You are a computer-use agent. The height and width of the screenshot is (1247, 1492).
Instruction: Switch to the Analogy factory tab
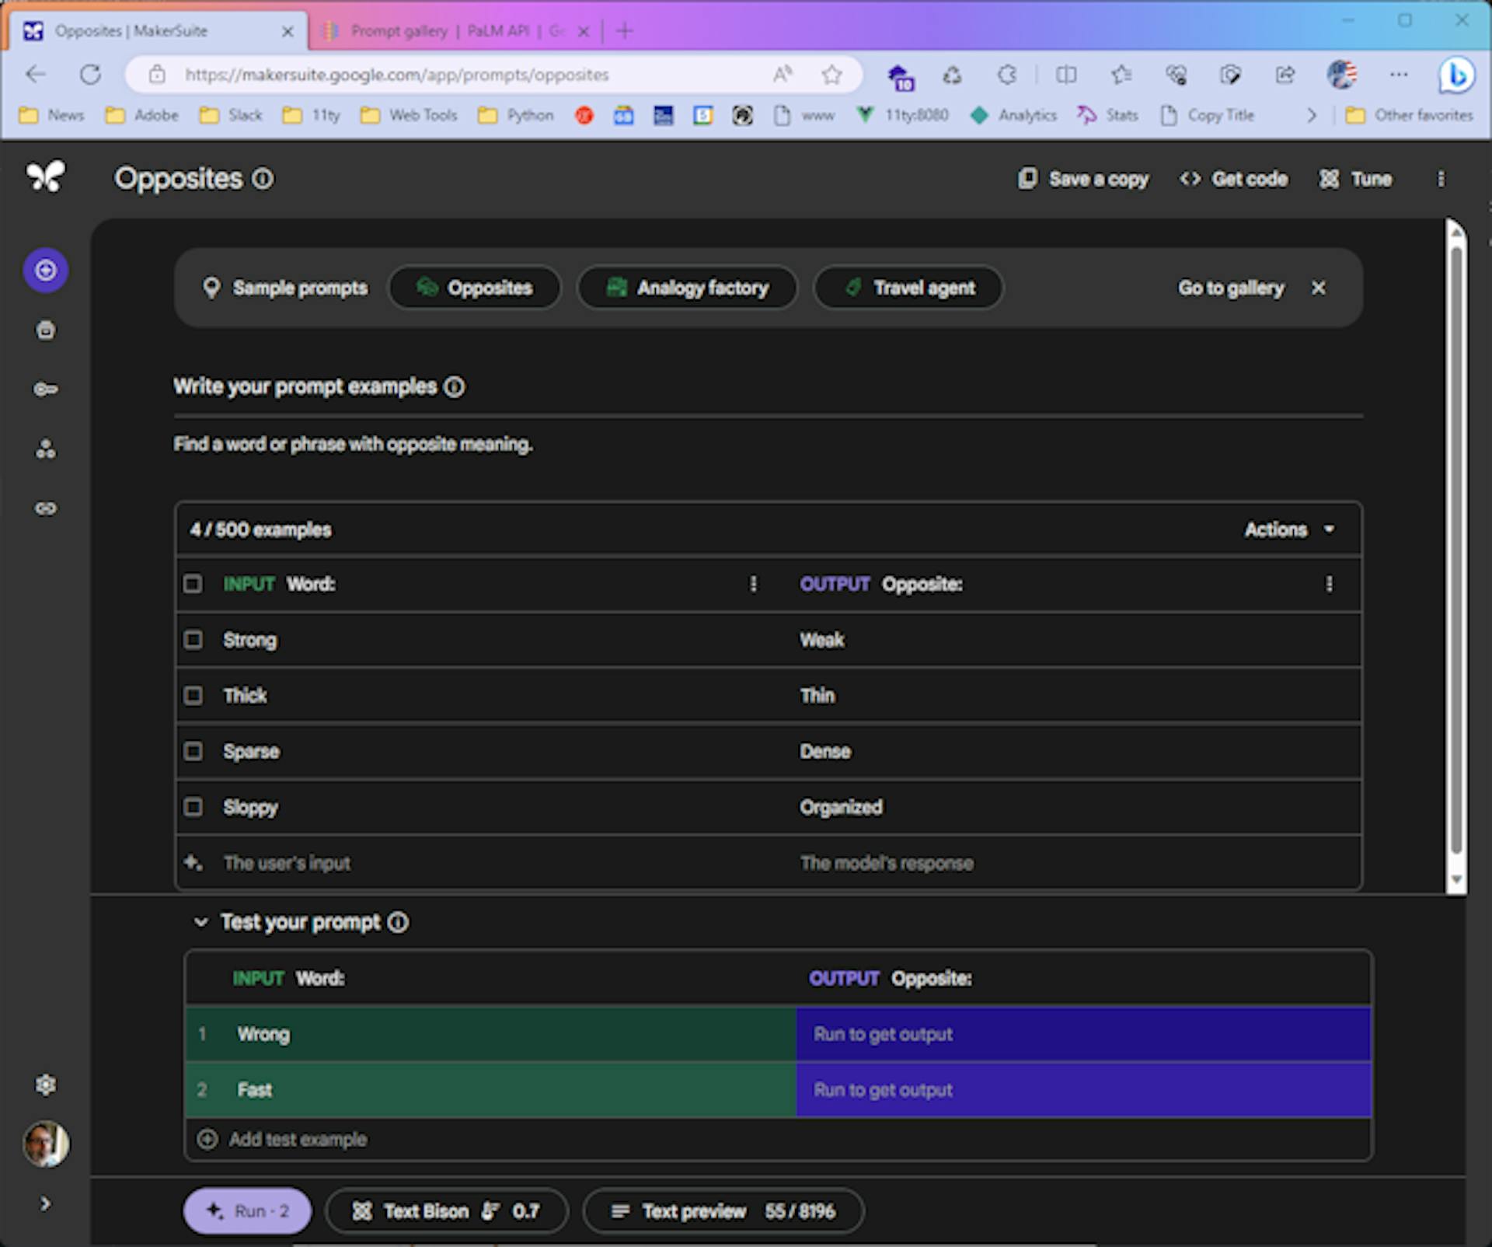coord(686,288)
